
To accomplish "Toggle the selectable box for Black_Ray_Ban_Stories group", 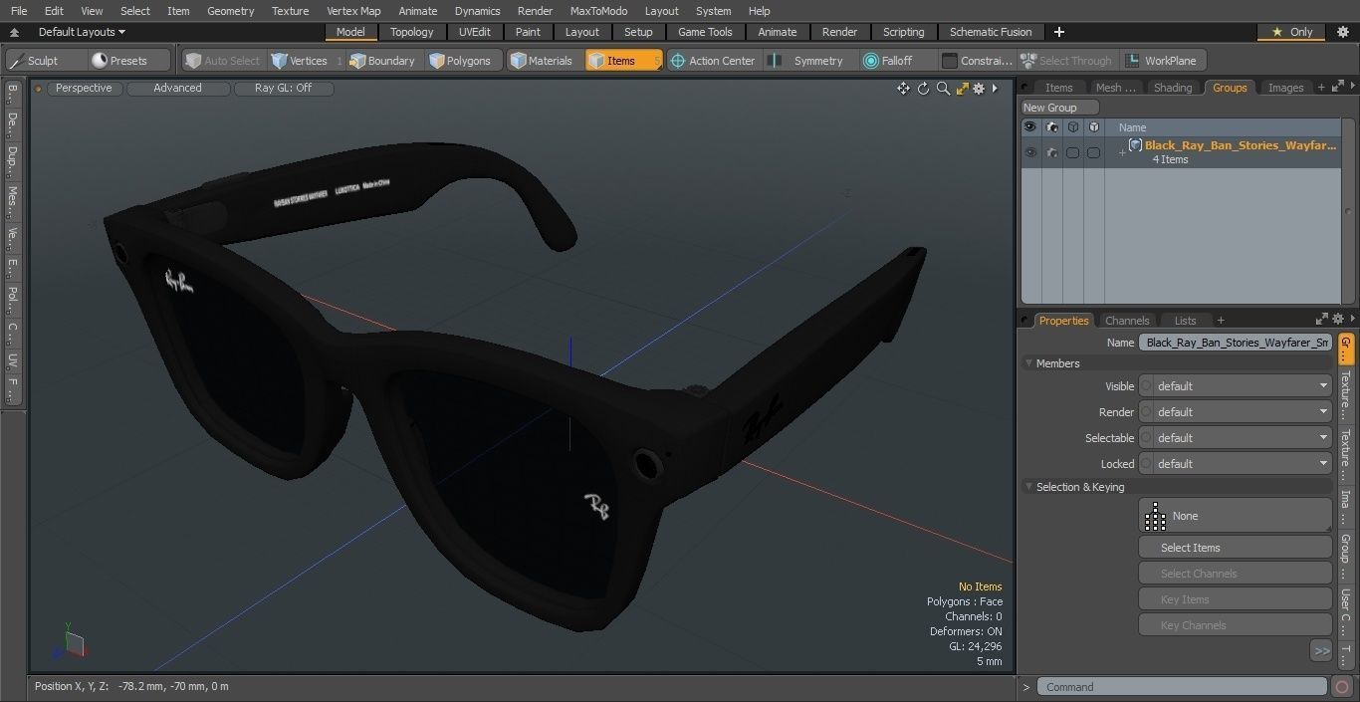I will point(1072,152).
